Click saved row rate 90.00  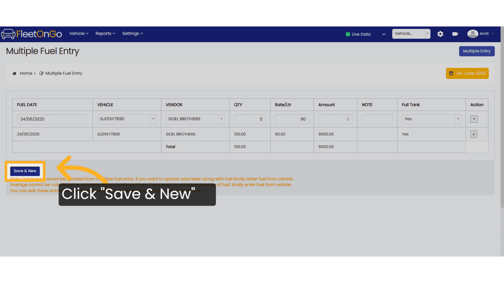pyautogui.click(x=280, y=134)
